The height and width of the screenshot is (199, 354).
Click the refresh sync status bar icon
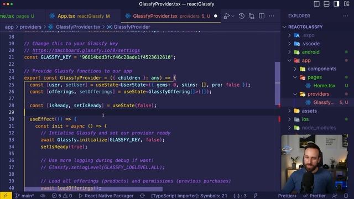coord(142,196)
